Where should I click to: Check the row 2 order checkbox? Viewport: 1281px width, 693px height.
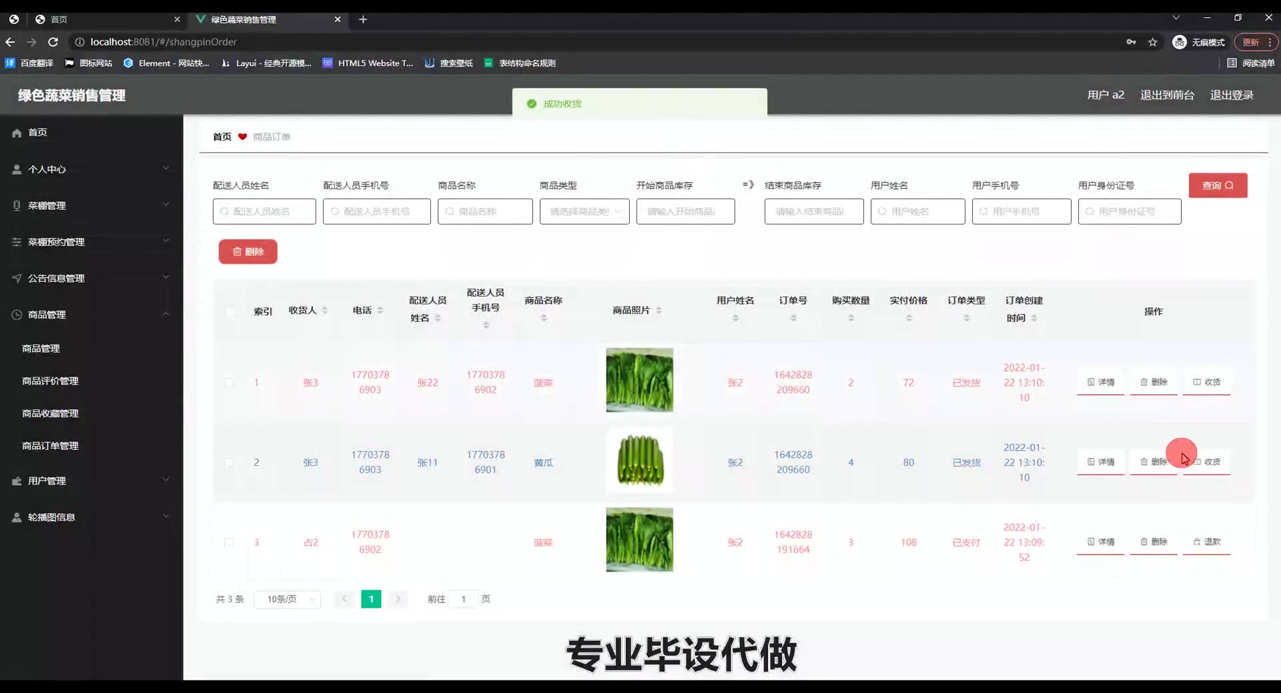(229, 462)
